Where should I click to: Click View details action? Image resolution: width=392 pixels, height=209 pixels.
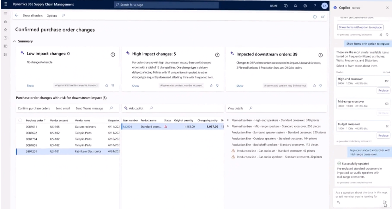235,108
